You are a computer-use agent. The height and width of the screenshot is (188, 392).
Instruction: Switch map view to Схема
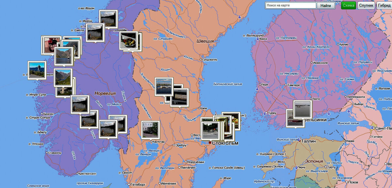coord(349,6)
